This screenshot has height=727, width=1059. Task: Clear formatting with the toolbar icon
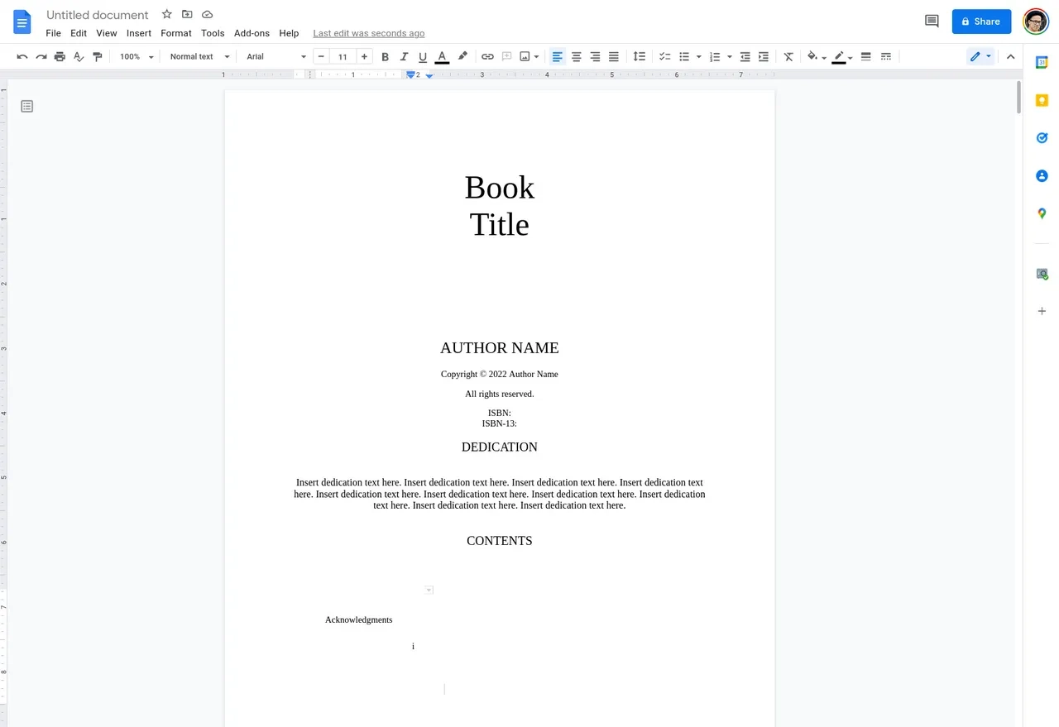pos(788,56)
